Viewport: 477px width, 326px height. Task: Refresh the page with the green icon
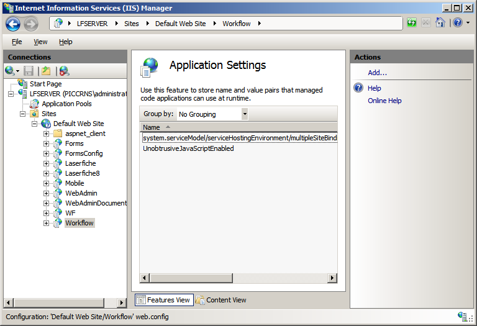pyautogui.click(x=412, y=22)
